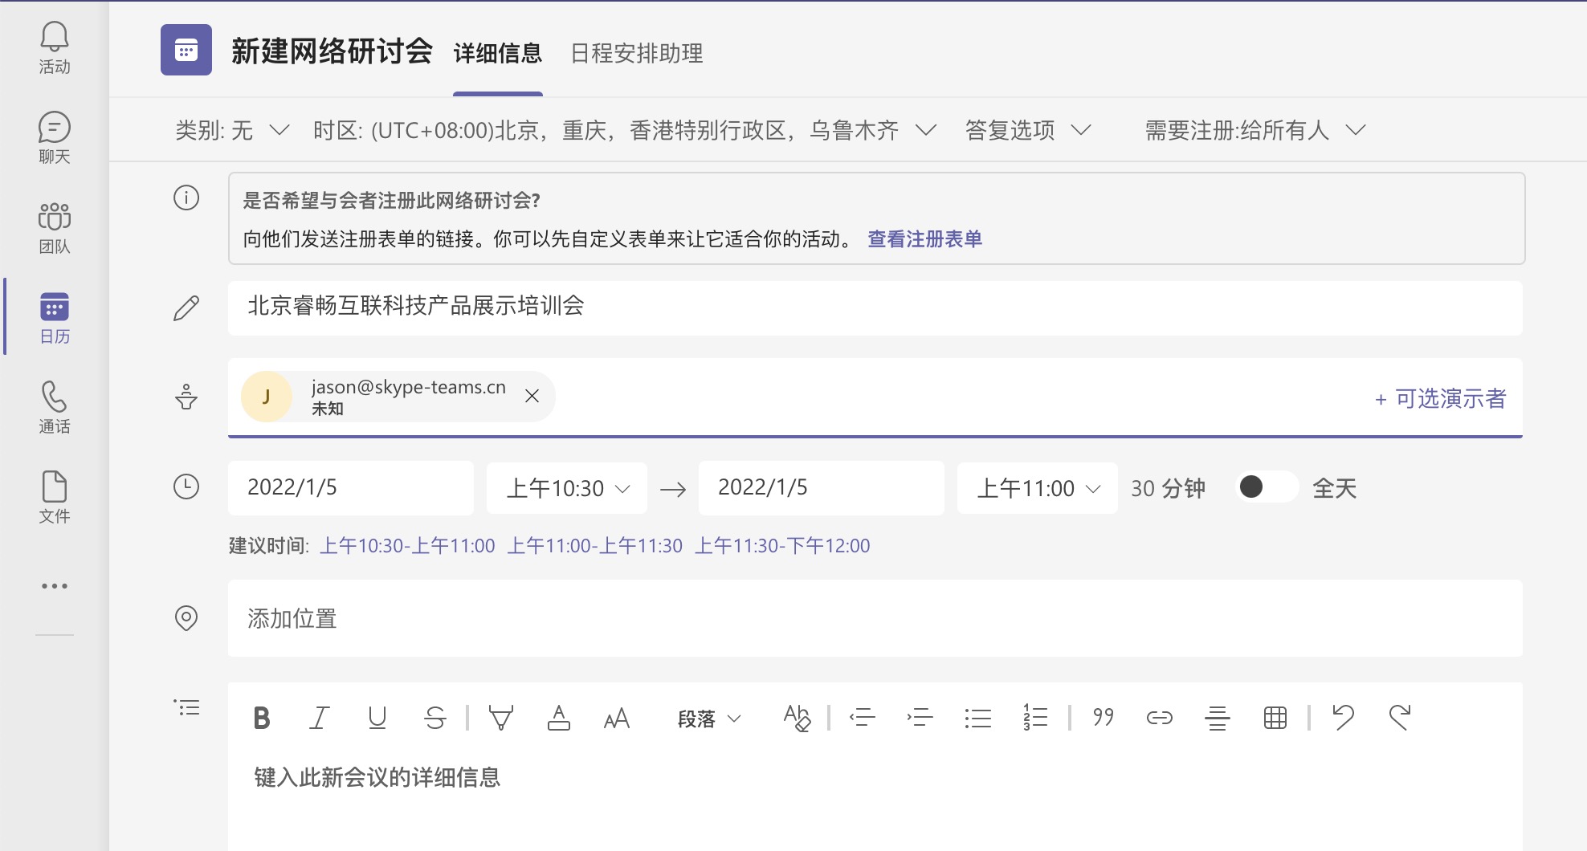This screenshot has height=851, width=1587.
Task: Open the 查看注册表单 link
Action: [925, 239]
